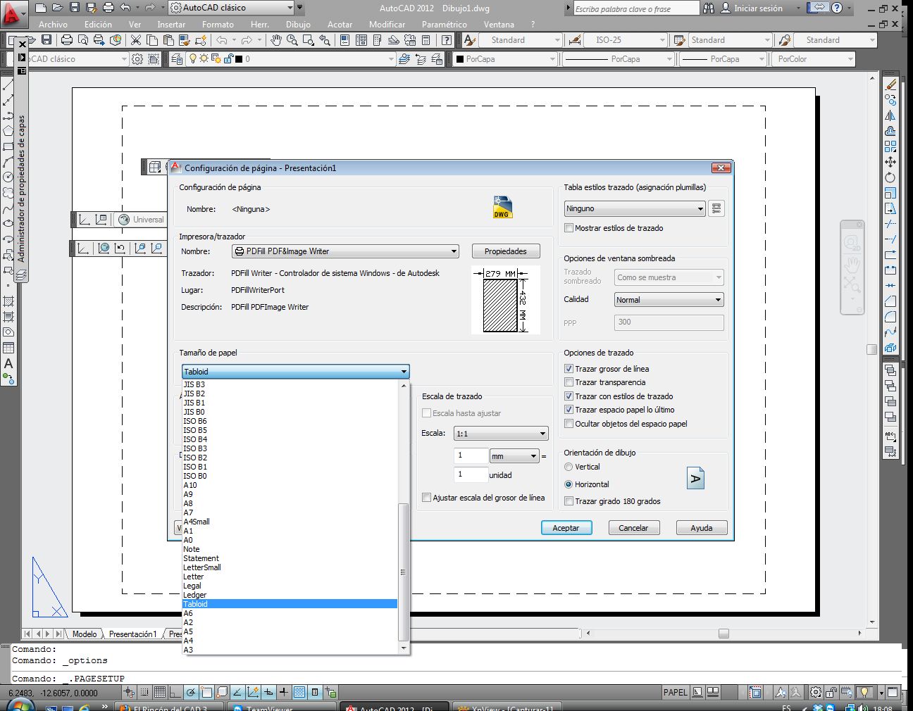Toggle Ortho mode in status bar

tap(175, 692)
